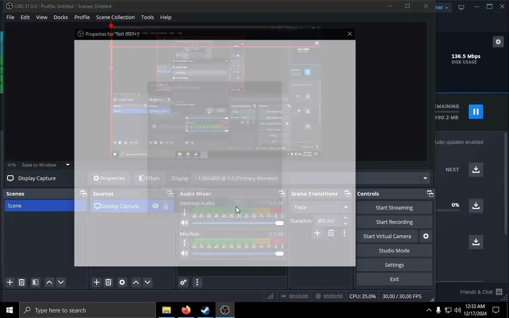Open the Edit menu
This screenshot has width=509, height=318.
(x=25, y=17)
